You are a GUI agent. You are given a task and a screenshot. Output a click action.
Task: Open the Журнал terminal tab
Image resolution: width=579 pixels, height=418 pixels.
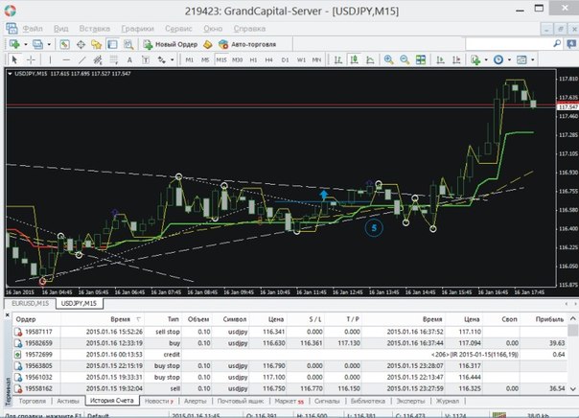click(x=448, y=401)
